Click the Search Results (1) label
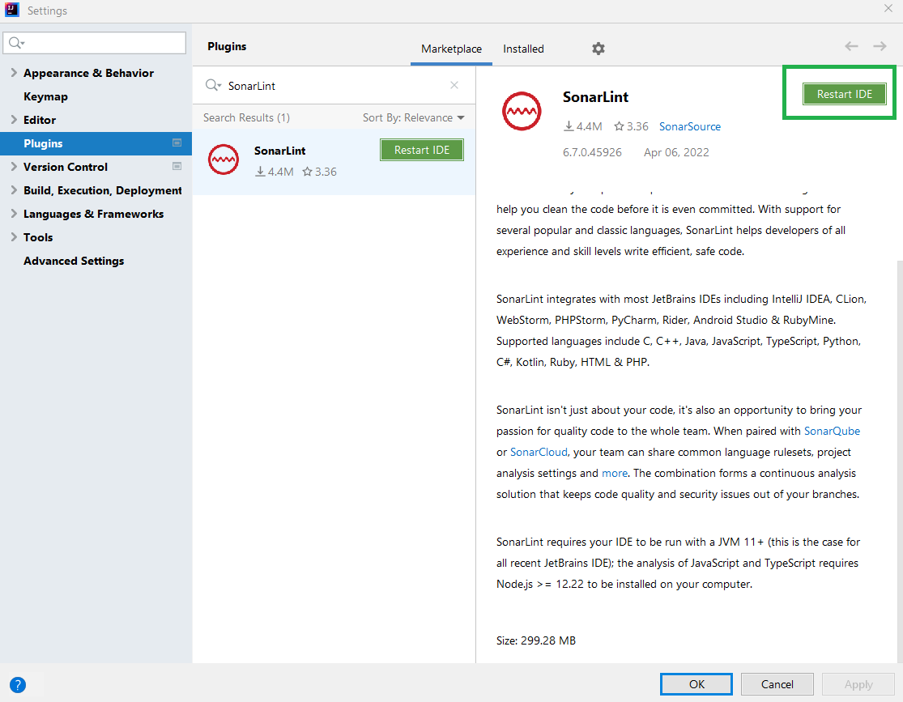This screenshot has width=903, height=702. tap(246, 117)
